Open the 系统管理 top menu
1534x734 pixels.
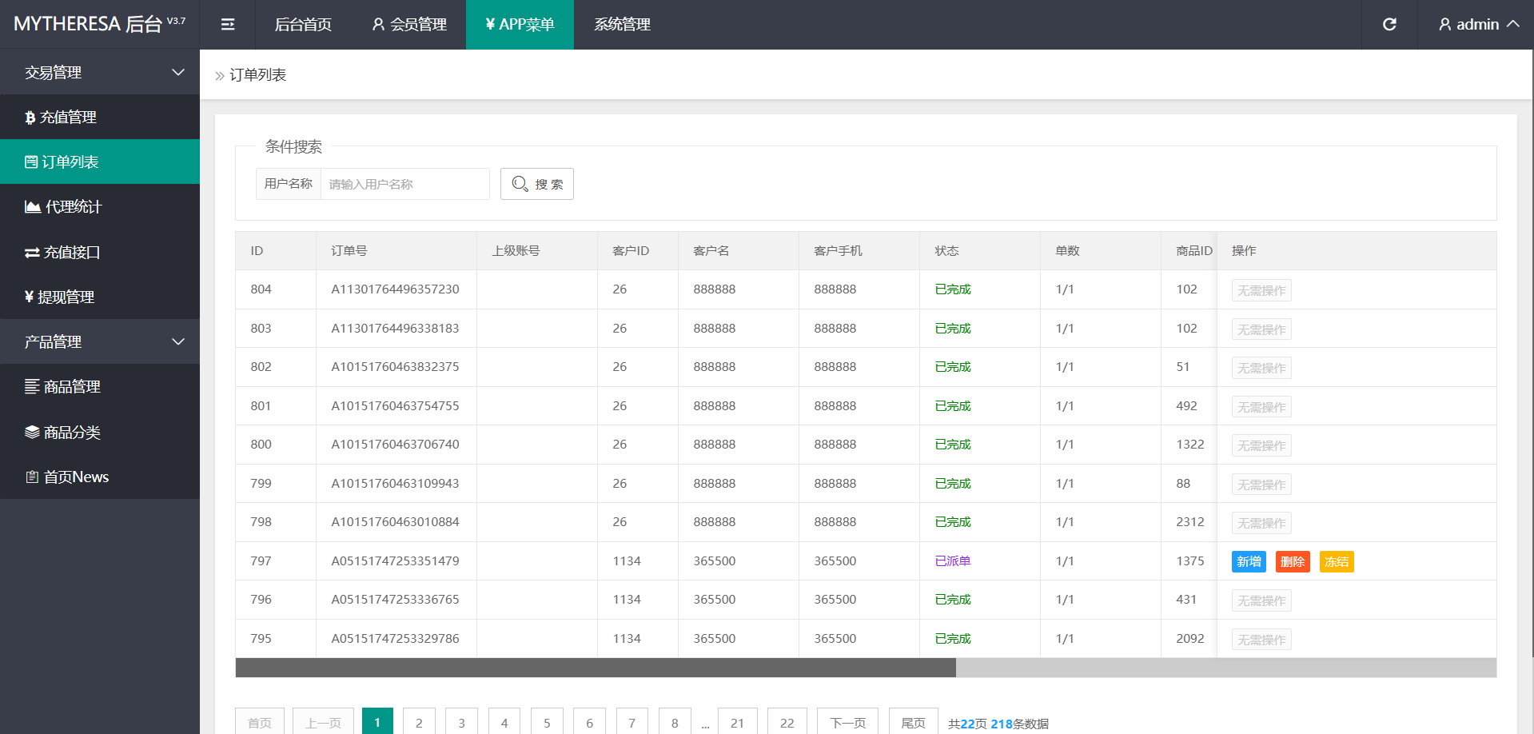pyautogui.click(x=622, y=25)
